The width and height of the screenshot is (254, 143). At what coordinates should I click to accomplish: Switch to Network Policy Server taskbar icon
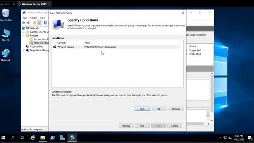pyautogui.click(x=72, y=138)
